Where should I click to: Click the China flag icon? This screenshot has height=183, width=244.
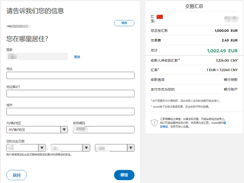159,17
